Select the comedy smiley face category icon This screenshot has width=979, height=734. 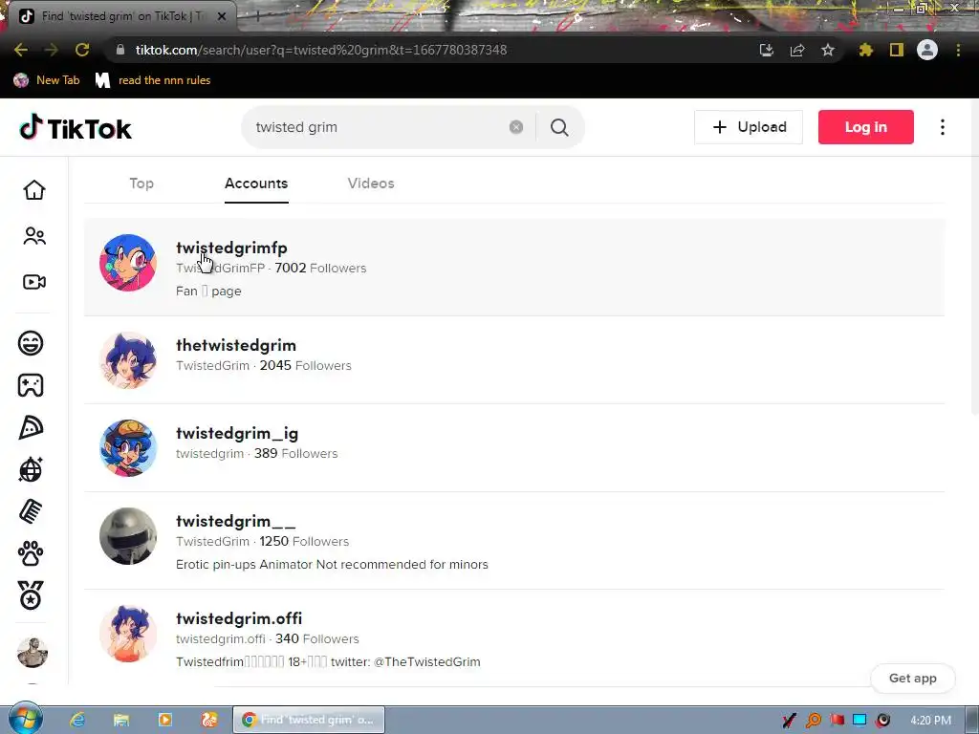31,343
